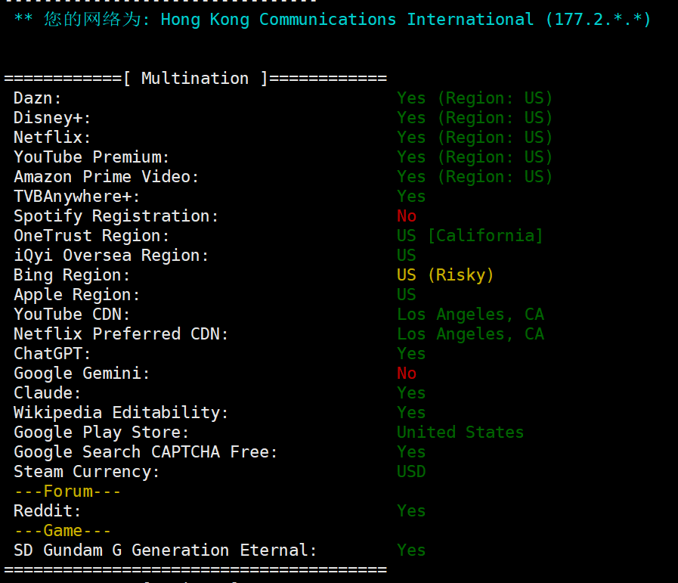Click the 'Google Play Store:' label

pos(101,433)
